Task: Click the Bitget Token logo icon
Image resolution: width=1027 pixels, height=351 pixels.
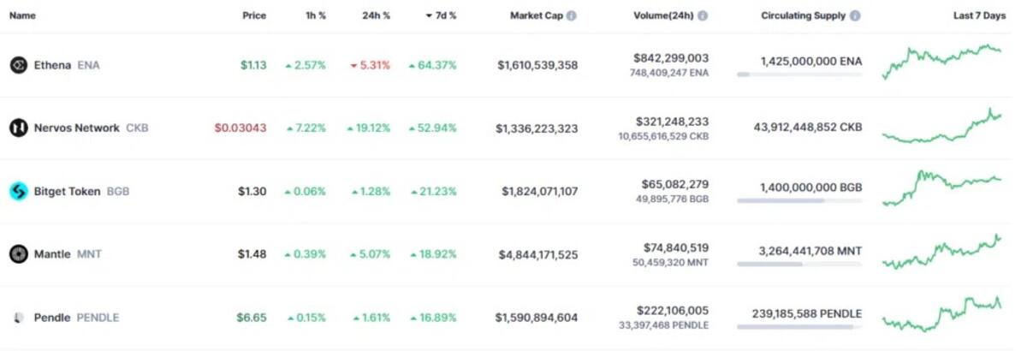Action: click(x=18, y=191)
